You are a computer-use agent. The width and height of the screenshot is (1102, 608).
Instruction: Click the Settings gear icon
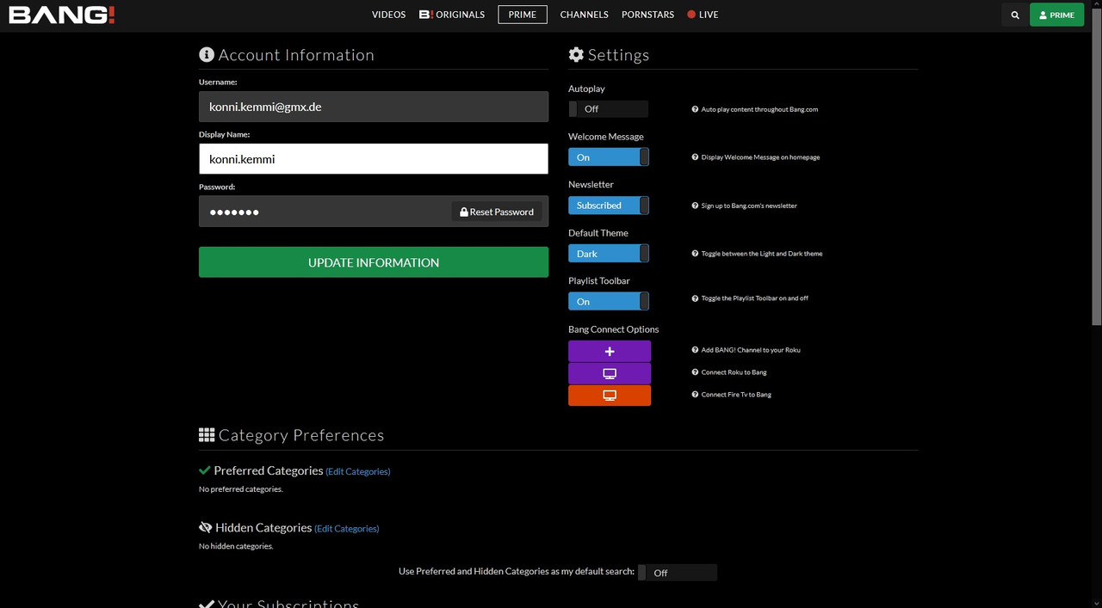576,54
